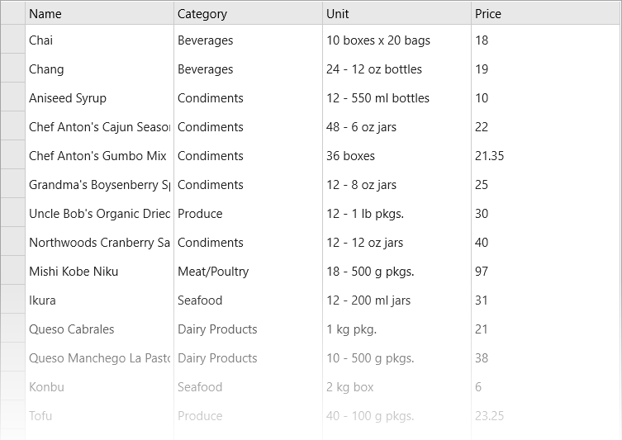This screenshot has width=622, height=440.
Task: Select the top-left corner select-all header cell
Action: (x=13, y=13)
